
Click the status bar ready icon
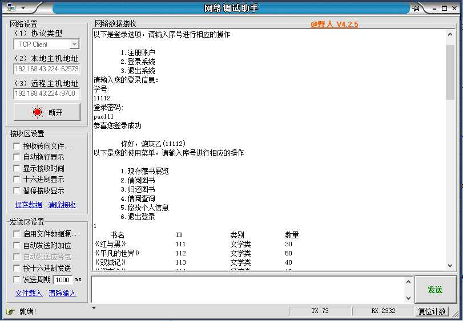(10, 311)
